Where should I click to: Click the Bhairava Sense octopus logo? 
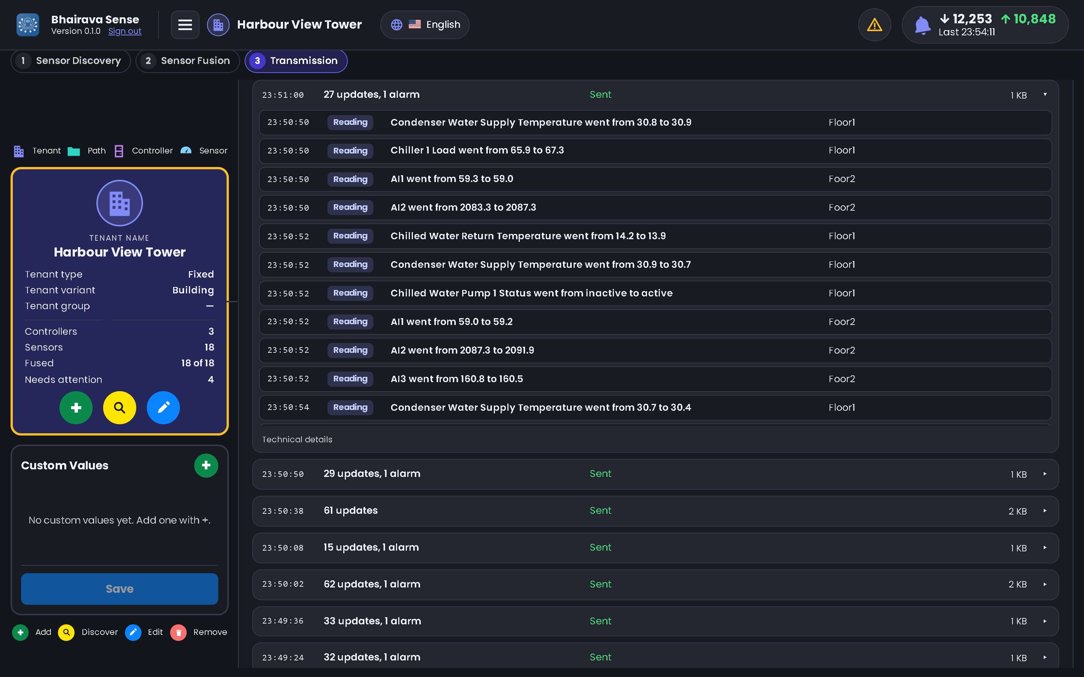[x=28, y=24]
